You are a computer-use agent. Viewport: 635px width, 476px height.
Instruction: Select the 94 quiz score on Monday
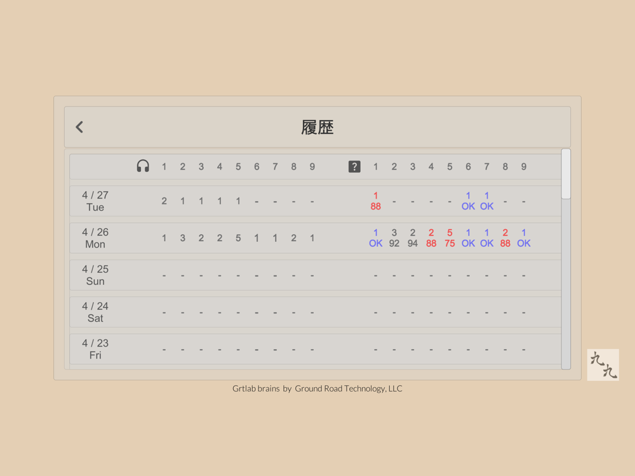coord(413,243)
